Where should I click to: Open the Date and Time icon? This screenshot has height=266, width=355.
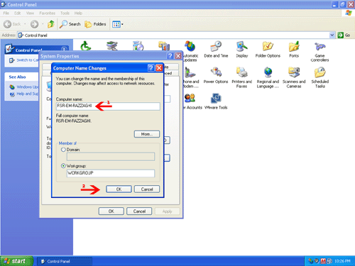pos(216,49)
